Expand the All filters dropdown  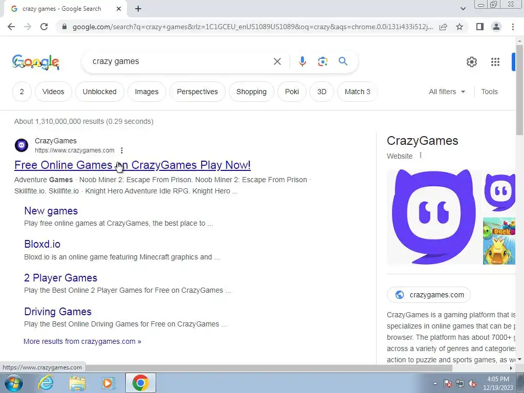point(447,92)
